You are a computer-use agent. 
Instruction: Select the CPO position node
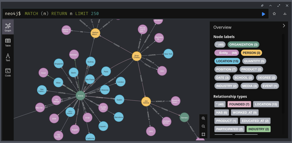[x=151, y=131]
